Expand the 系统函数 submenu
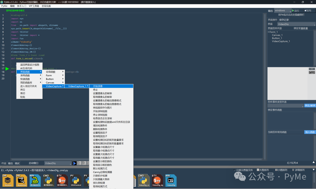316x189 pixels. click(30, 75)
